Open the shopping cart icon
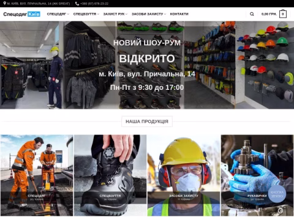 [x=283, y=14]
